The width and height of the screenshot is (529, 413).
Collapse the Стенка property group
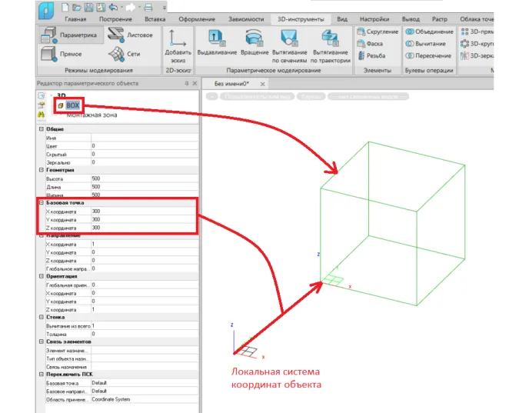click(x=42, y=317)
